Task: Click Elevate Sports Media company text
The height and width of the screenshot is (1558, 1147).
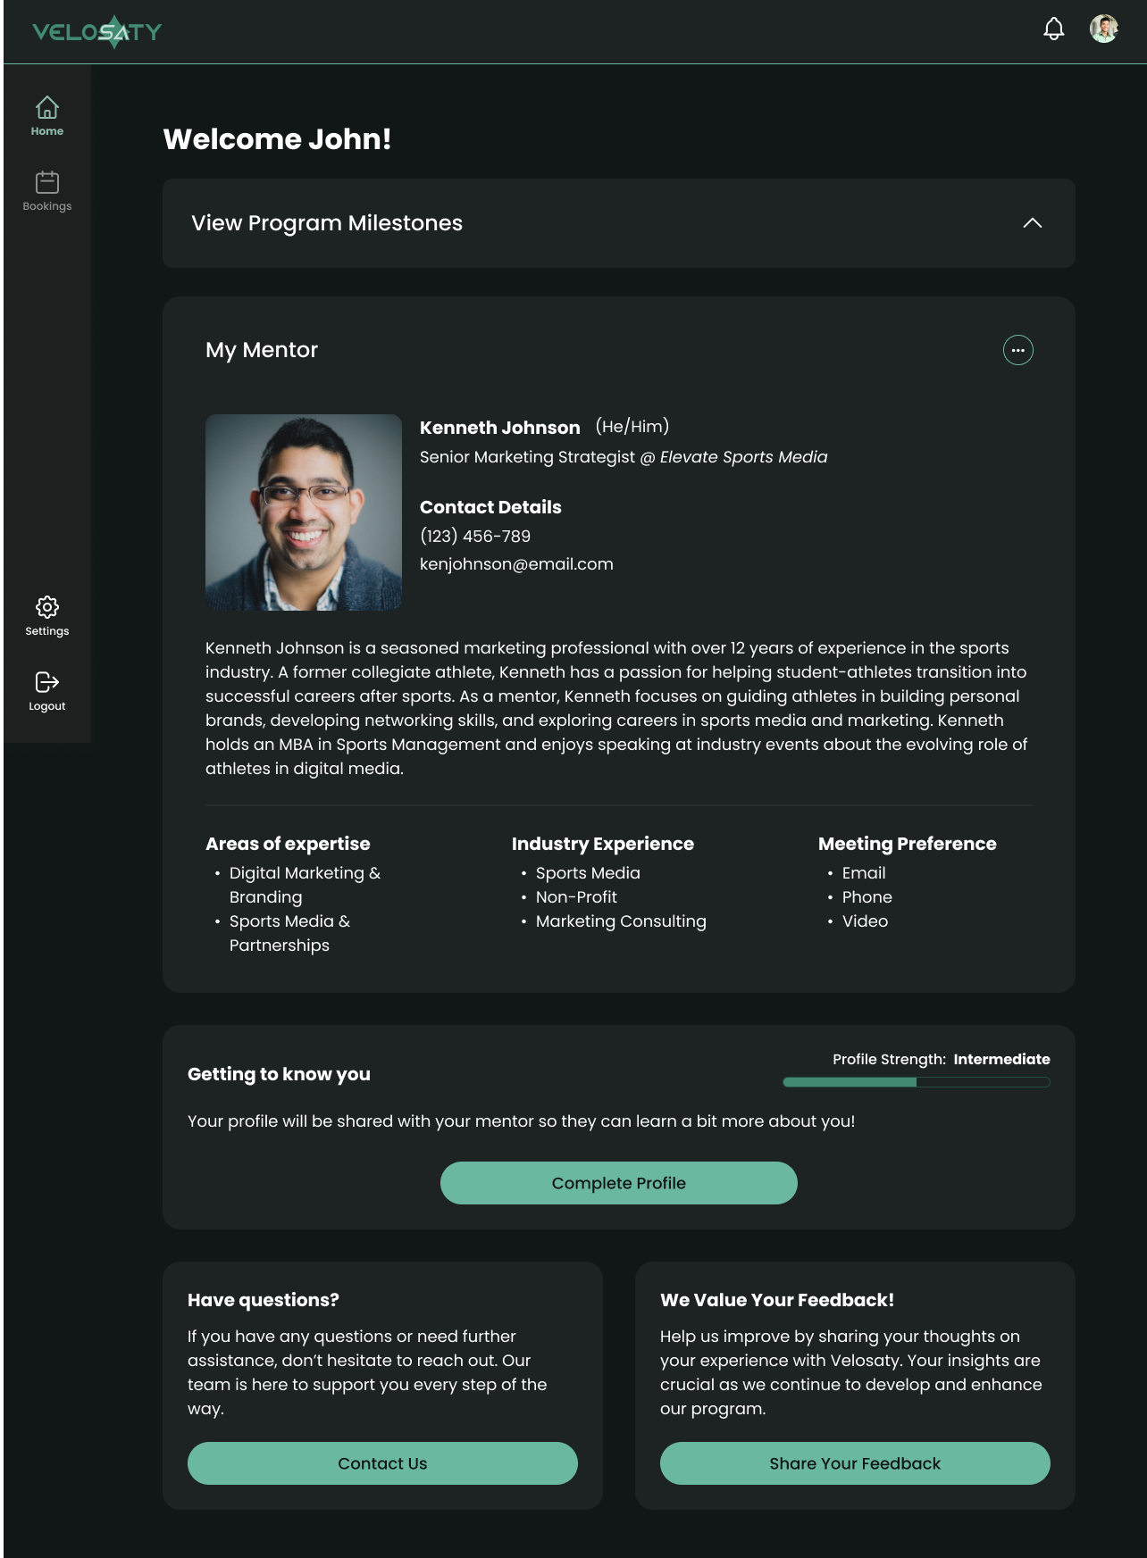Action: (743, 457)
